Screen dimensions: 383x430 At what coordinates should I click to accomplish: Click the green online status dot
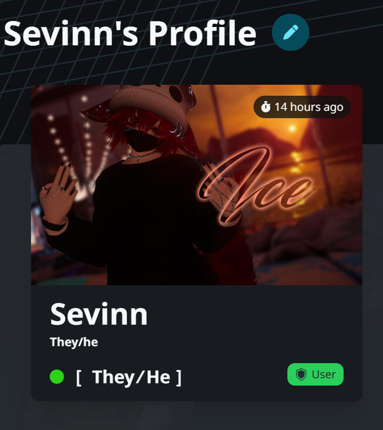coord(57,376)
